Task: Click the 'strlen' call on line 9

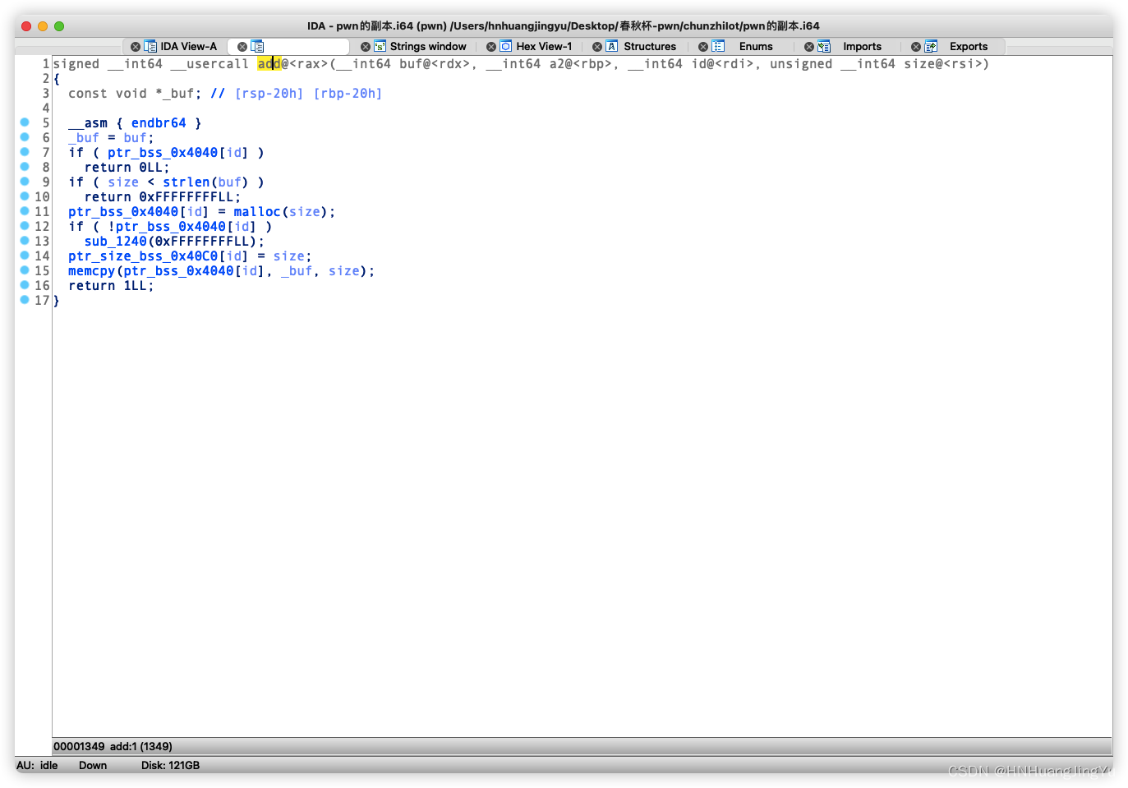Action: [186, 182]
